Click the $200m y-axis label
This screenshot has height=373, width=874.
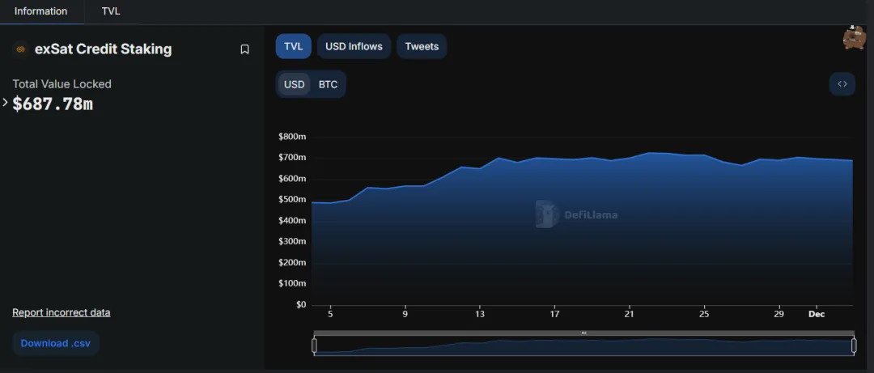click(x=292, y=263)
